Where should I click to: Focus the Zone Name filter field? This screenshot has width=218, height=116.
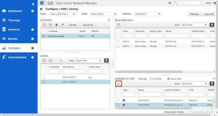[74, 71]
